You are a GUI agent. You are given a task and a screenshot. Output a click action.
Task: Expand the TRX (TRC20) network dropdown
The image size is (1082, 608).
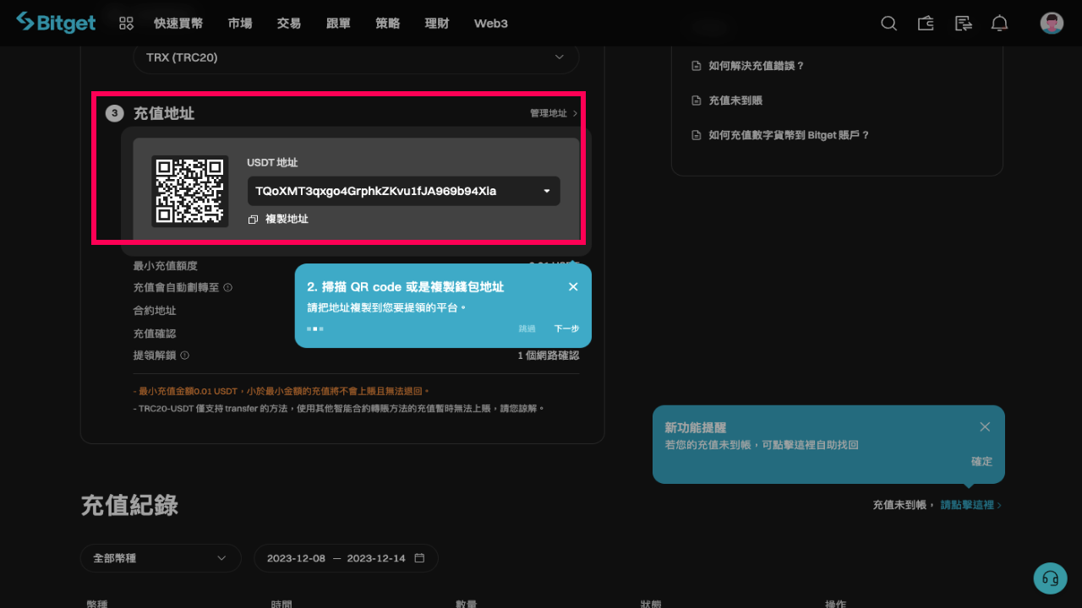(x=356, y=57)
